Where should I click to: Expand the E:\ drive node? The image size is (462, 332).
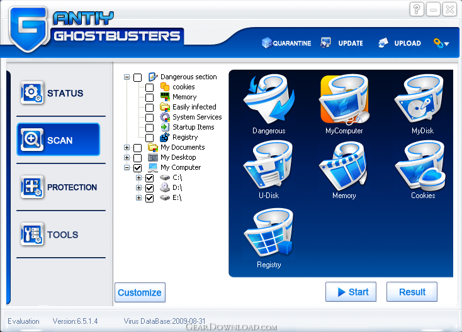pos(138,197)
